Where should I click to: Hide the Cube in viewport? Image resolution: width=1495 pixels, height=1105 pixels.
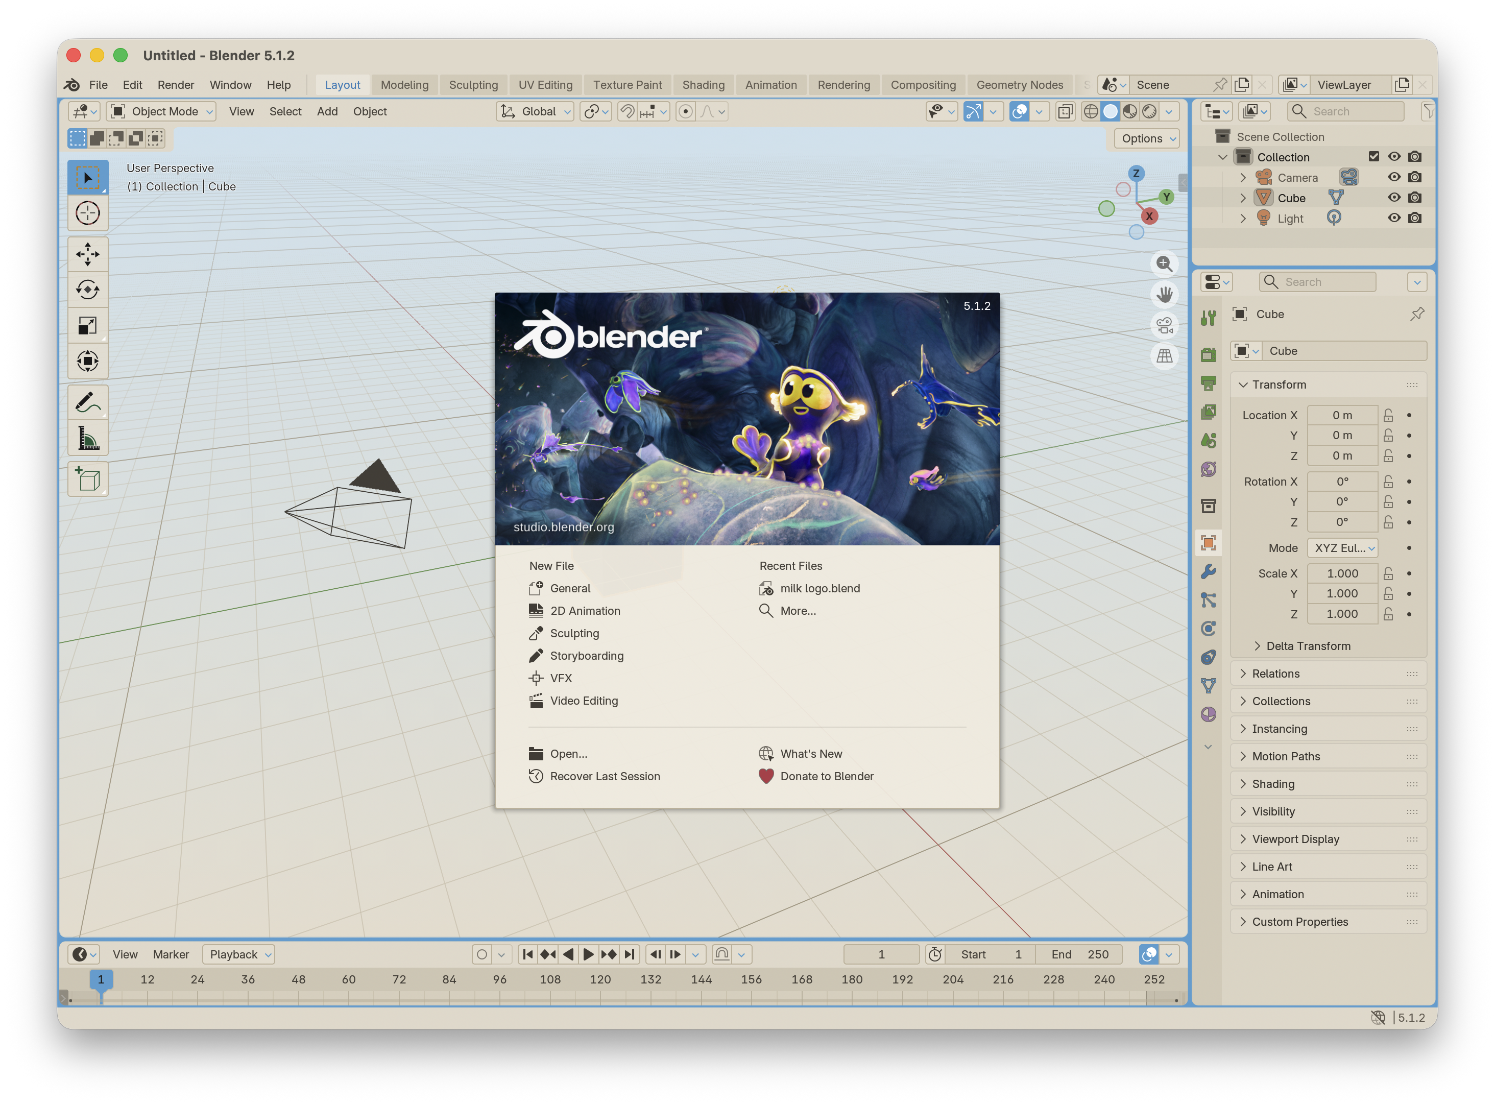pyautogui.click(x=1394, y=197)
